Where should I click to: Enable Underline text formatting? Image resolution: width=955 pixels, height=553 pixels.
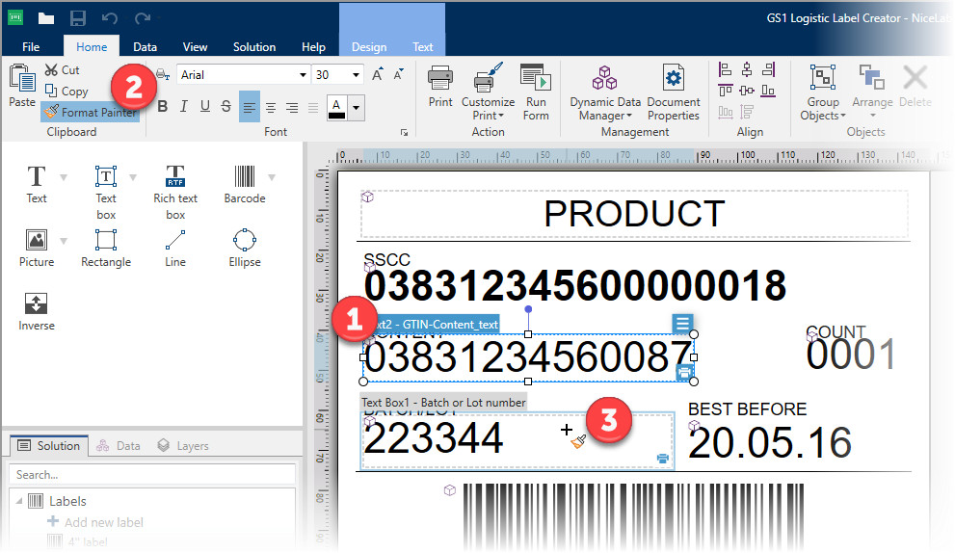[204, 107]
